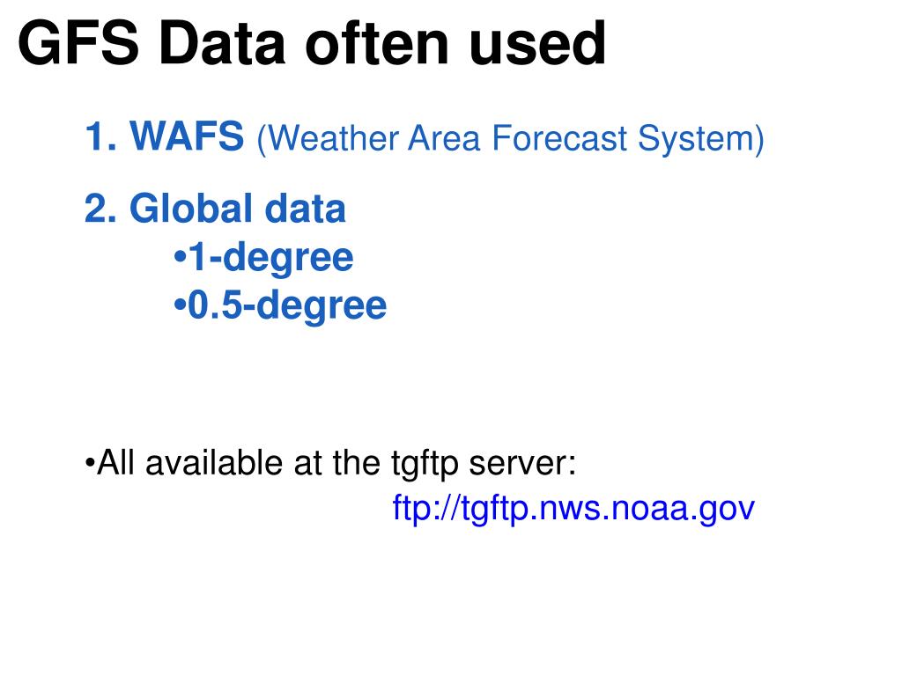The image size is (902, 676).
Task: Click the words All available
Action: coord(190,463)
